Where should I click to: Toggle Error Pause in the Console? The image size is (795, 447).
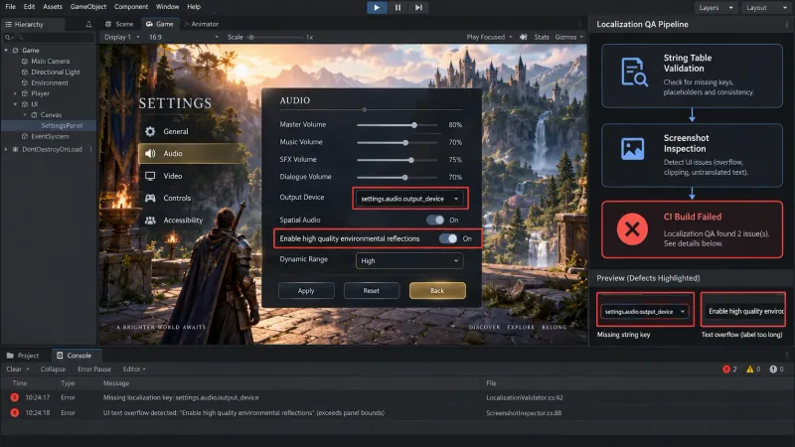(x=94, y=369)
